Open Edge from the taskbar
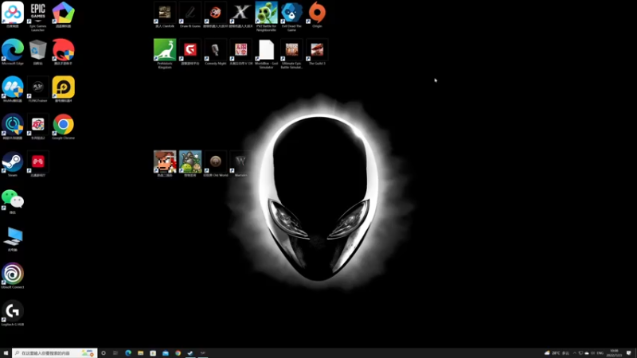Screen dimensions: 637x358 click(128, 353)
